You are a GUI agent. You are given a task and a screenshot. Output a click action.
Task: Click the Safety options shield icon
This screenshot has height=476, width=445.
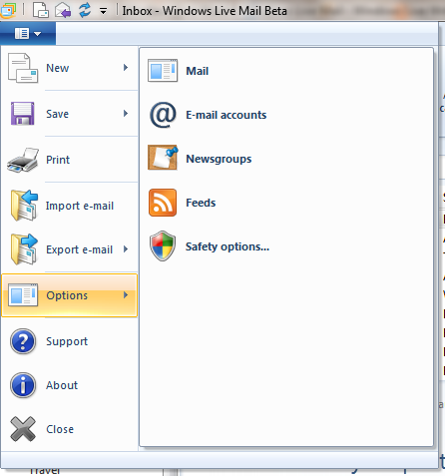(x=163, y=246)
